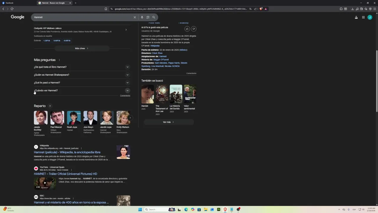Click the page vertical scrollbar
Viewport: 378px width, 213px height.
pyautogui.click(x=377, y=81)
